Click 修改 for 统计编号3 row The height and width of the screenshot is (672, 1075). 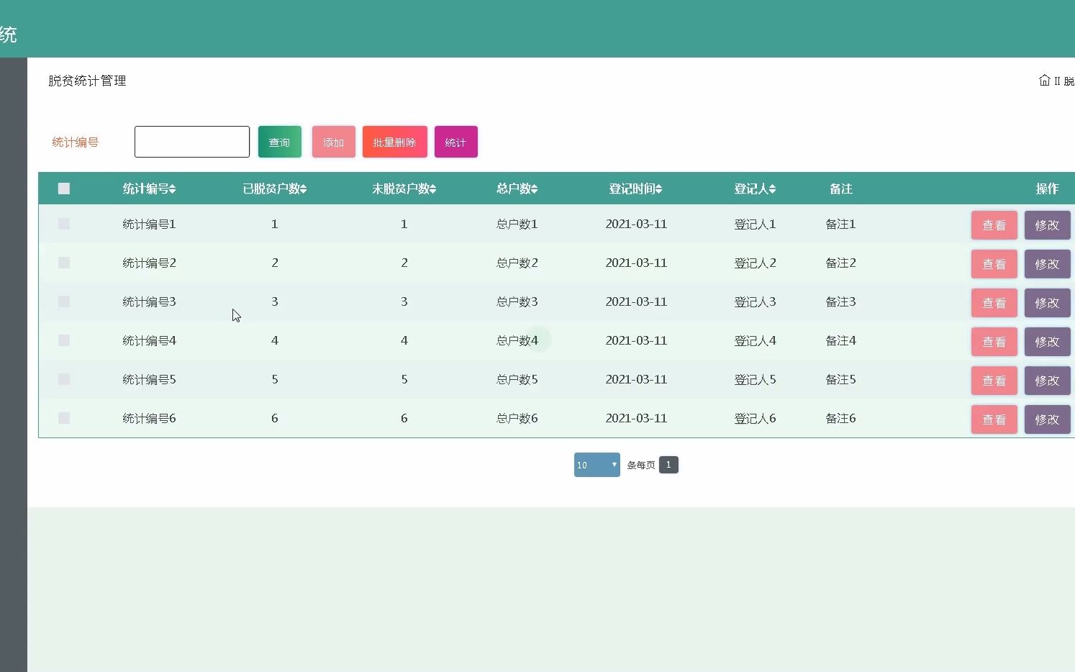(x=1048, y=303)
